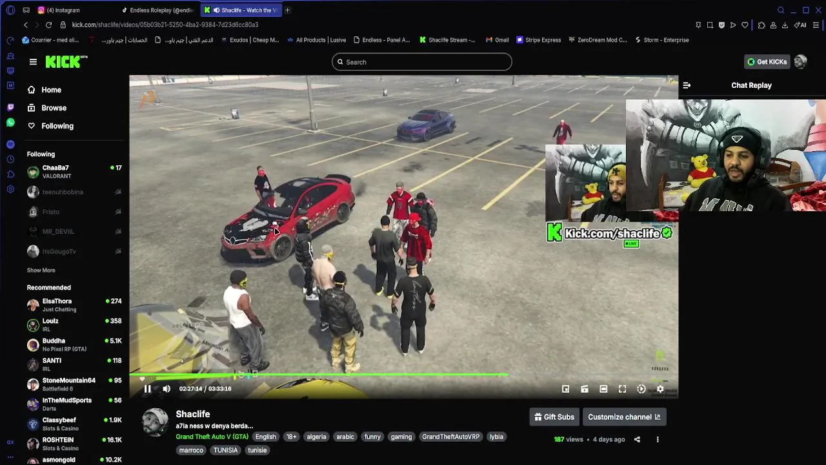
Task: Select the GrandTheftAutoVRP tag
Action: click(450, 437)
